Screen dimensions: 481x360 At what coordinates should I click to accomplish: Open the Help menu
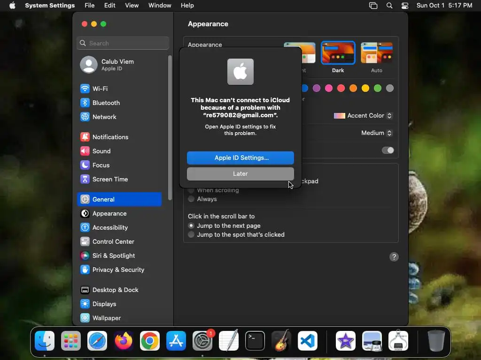[187, 6]
